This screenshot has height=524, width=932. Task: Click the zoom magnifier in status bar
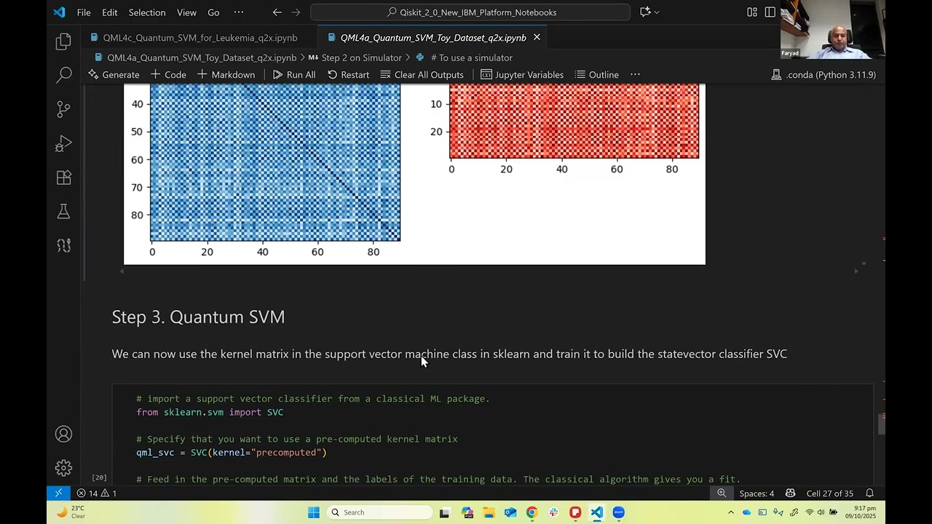click(x=722, y=493)
